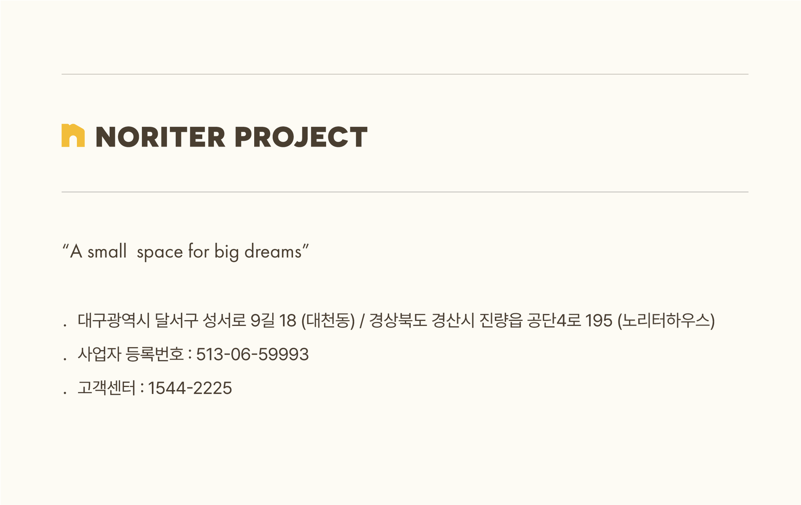This screenshot has width=801, height=505.
Task: Click the 고객센터 label
Action: (106, 388)
